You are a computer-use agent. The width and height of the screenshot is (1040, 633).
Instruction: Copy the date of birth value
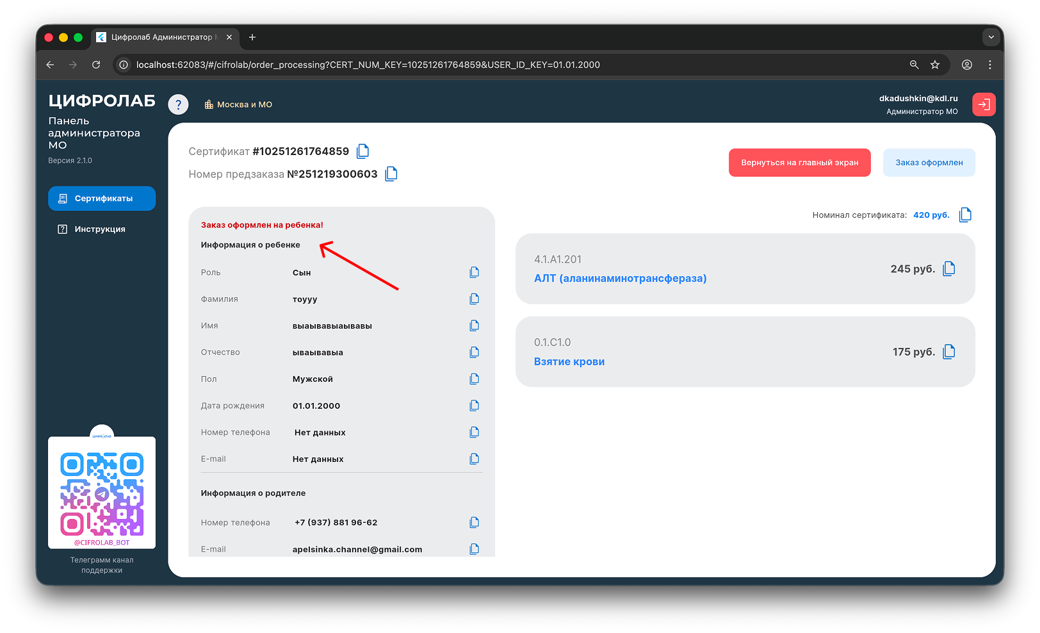pos(474,406)
